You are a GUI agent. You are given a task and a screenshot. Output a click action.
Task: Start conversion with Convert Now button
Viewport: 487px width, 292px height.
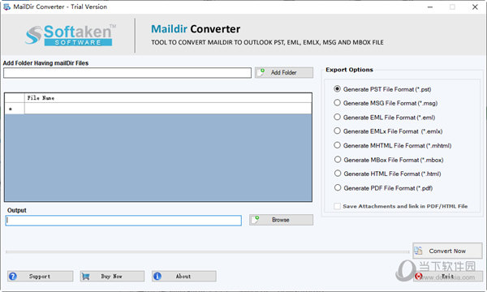click(x=447, y=251)
